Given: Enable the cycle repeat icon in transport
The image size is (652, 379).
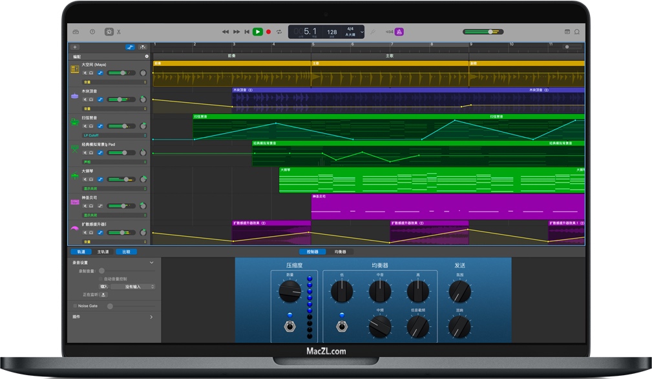Looking at the screenshot, I should [279, 30].
